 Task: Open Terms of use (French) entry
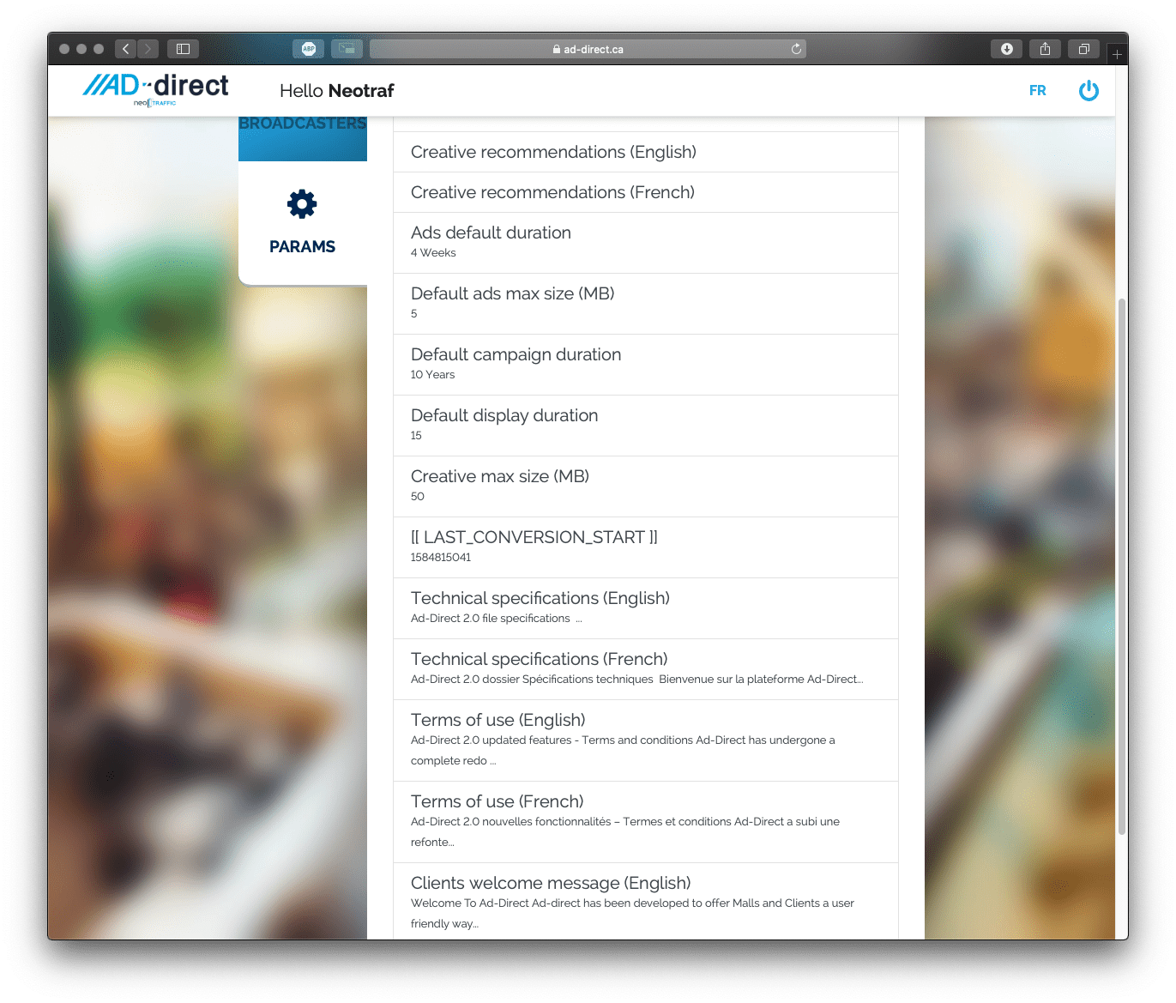coord(645,821)
